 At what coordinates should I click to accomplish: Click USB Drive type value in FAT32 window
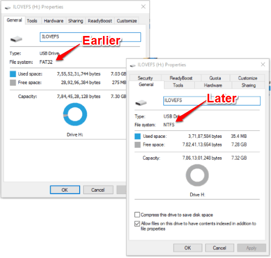click(49, 53)
